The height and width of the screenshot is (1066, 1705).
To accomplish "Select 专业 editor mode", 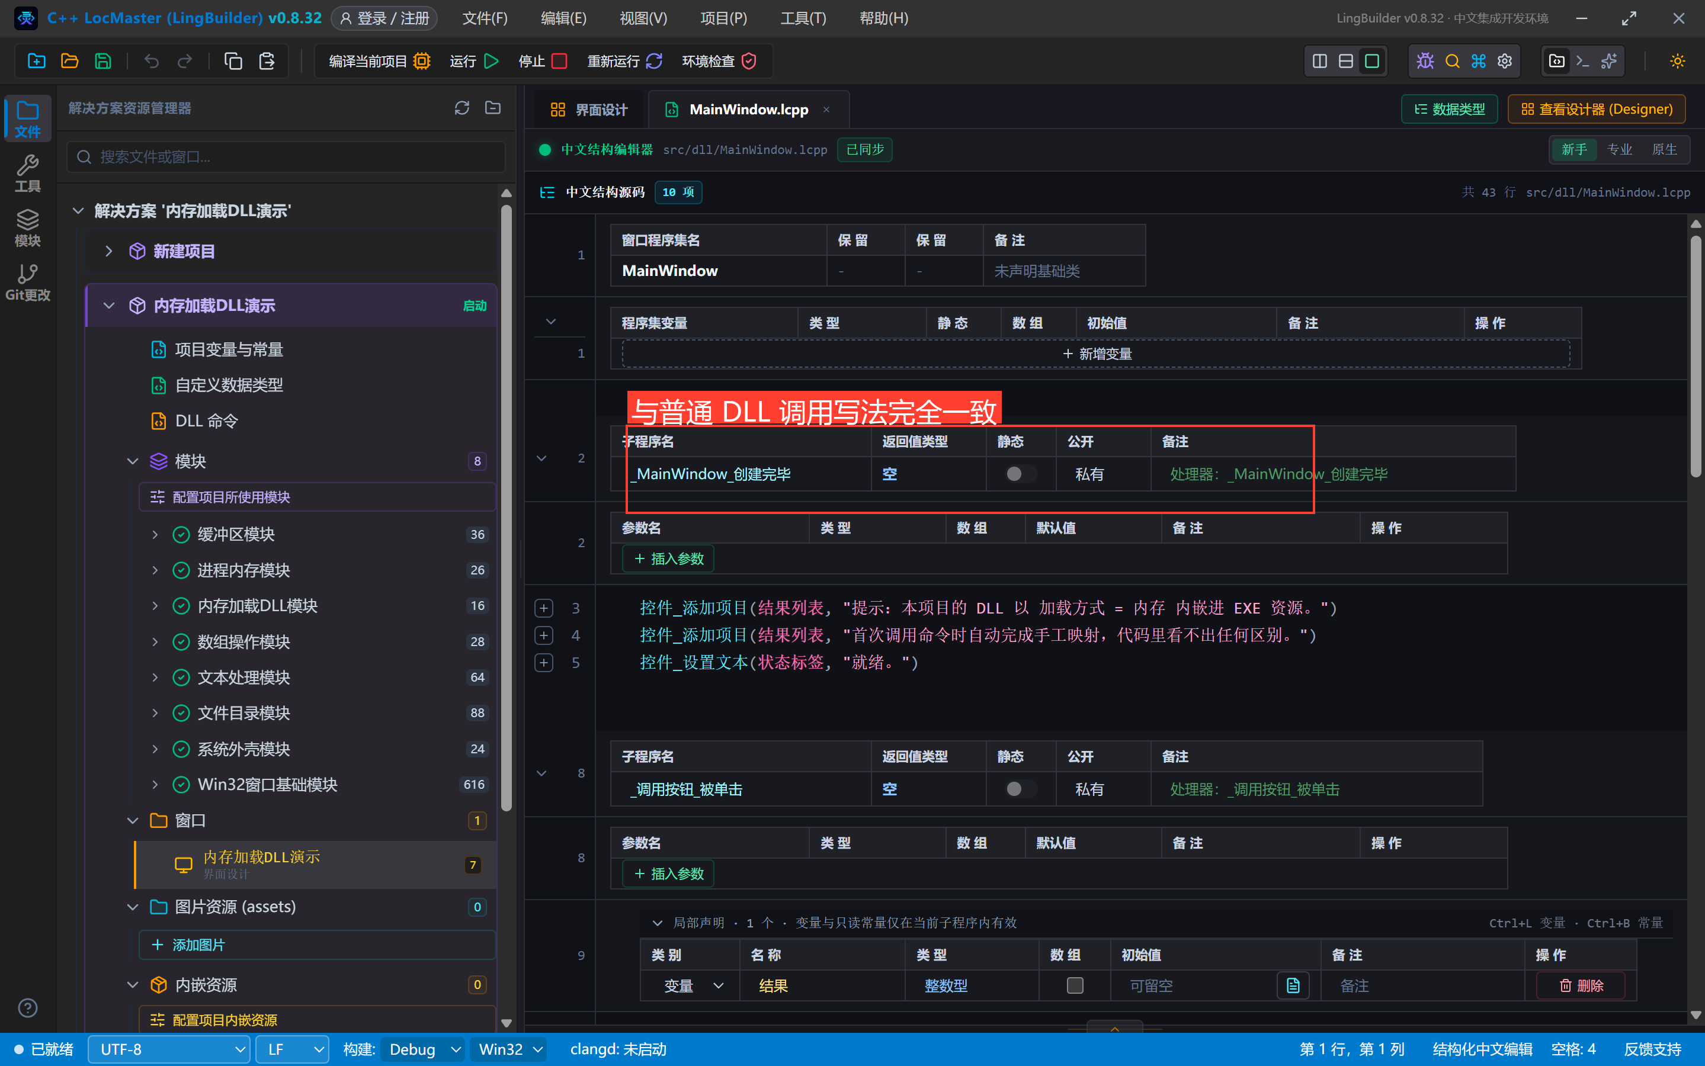I will (1619, 149).
